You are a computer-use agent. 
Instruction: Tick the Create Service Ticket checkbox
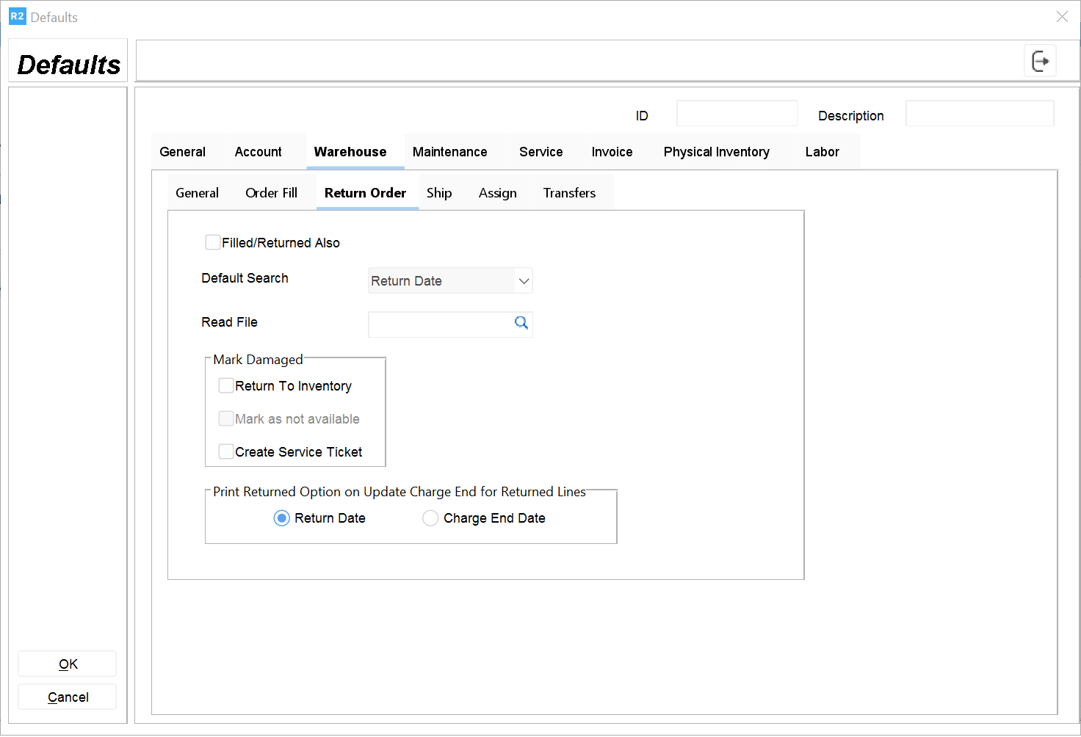coord(226,451)
